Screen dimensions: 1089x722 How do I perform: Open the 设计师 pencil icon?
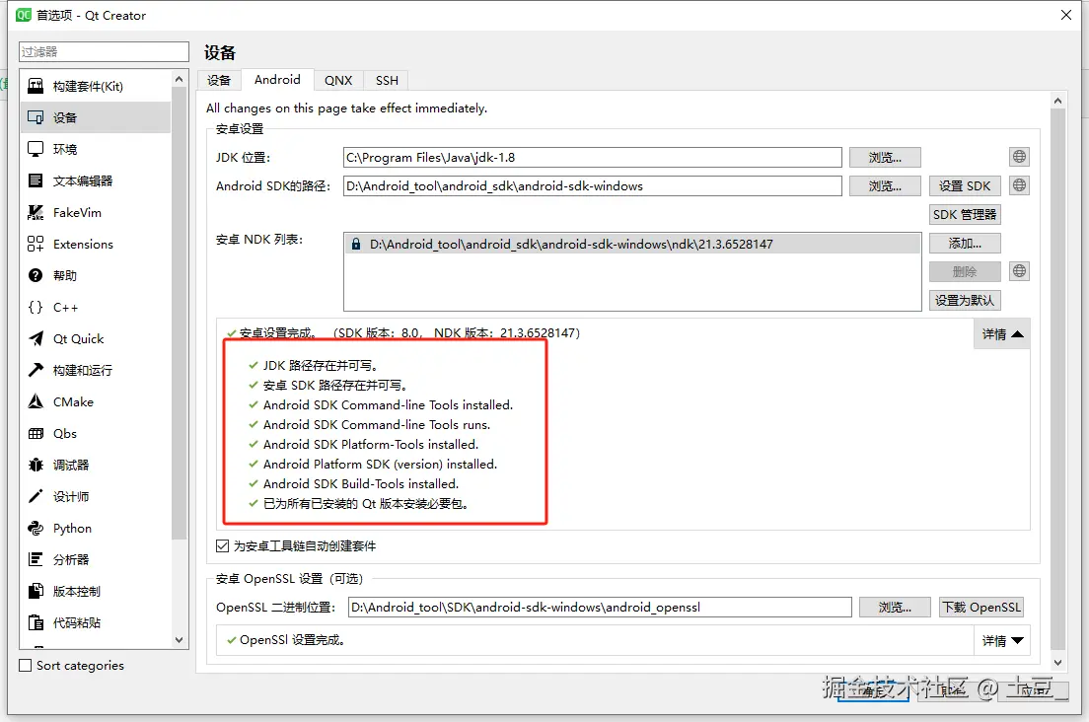pyautogui.click(x=36, y=496)
